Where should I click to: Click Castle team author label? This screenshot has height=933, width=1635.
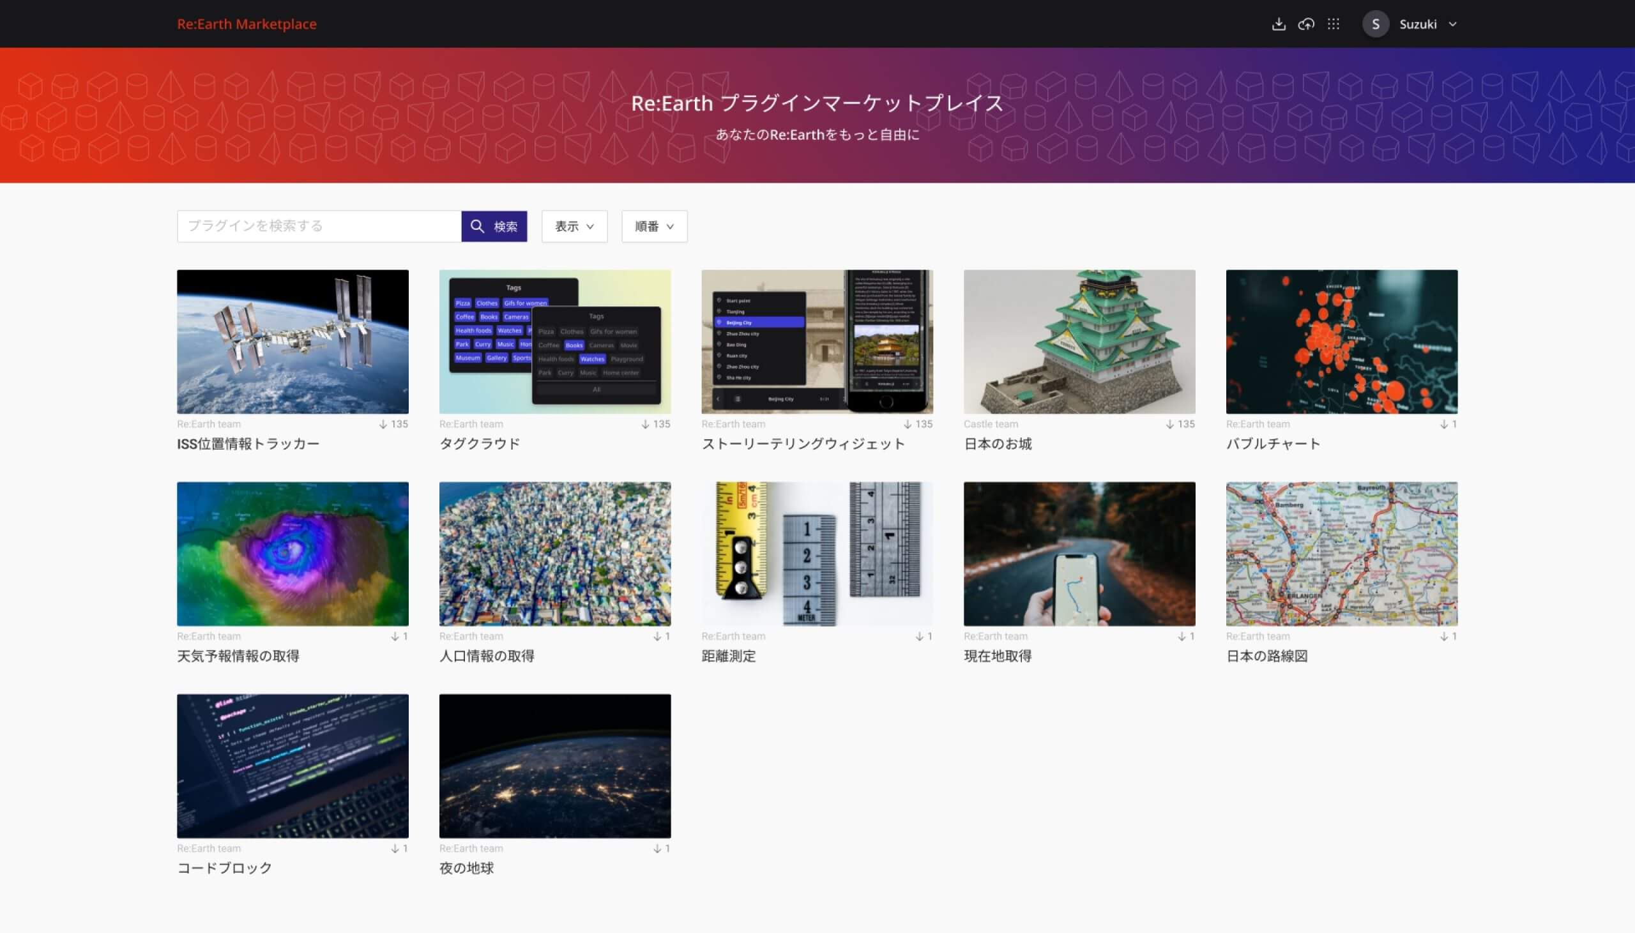pos(991,424)
